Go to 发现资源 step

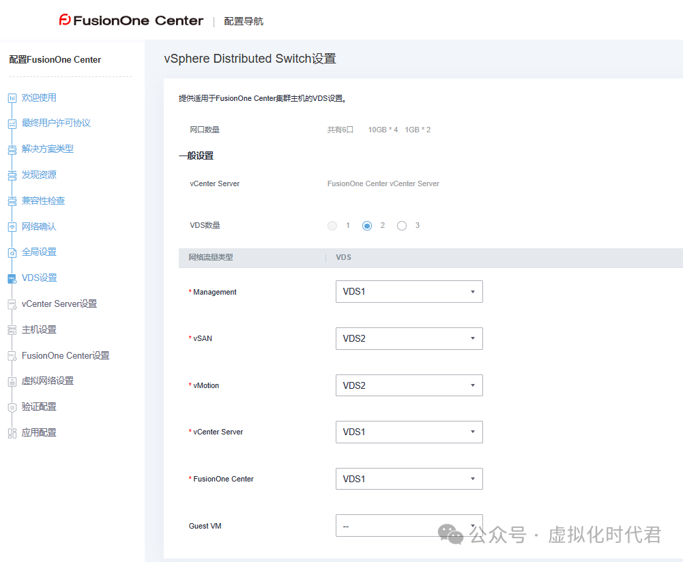[39, 175]
